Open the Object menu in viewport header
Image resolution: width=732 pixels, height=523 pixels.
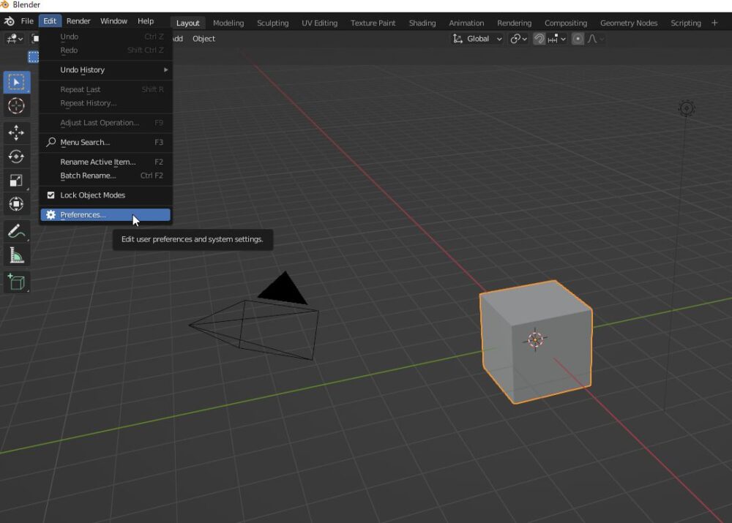(x=203, y=39)
